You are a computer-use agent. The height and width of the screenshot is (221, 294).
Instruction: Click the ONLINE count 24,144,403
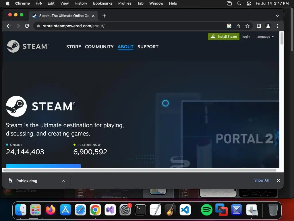click(25, 152)
